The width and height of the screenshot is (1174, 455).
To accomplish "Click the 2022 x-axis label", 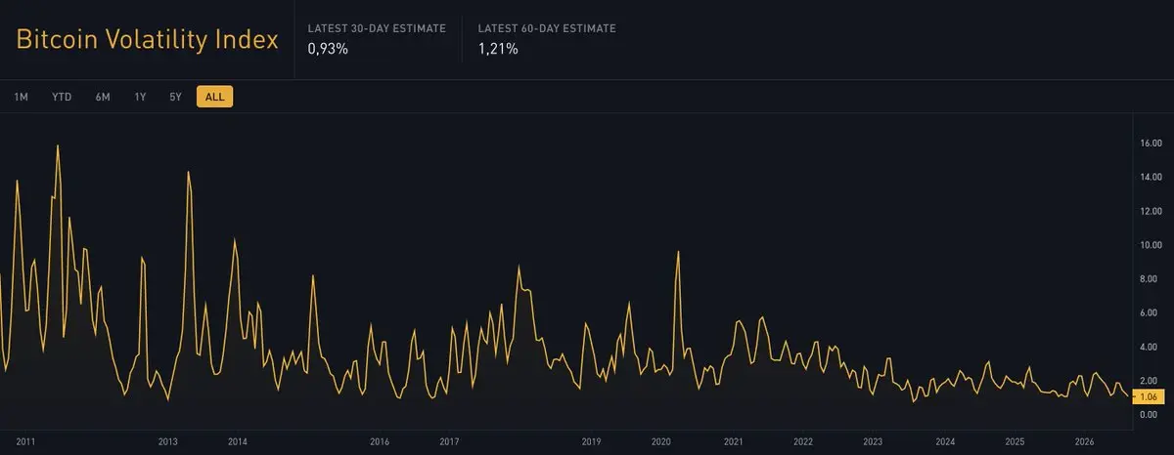I will 803,441.
